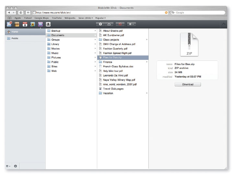Select DMV Change of Address.pdf
This screenshot has width=234, height=176.
123,44
